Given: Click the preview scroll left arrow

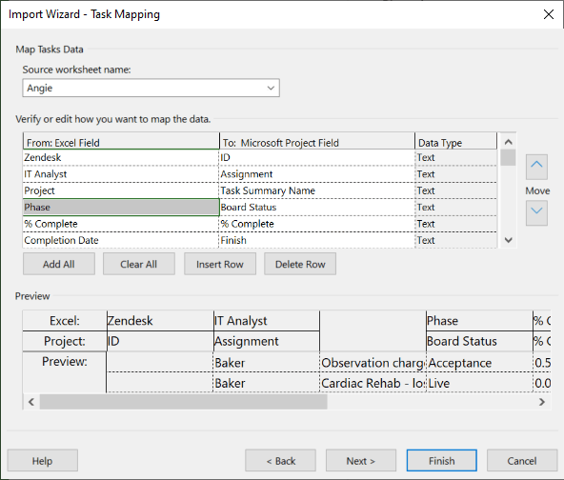Looking at the screenshot, I should pyautogui.click(x=31, y=402).
